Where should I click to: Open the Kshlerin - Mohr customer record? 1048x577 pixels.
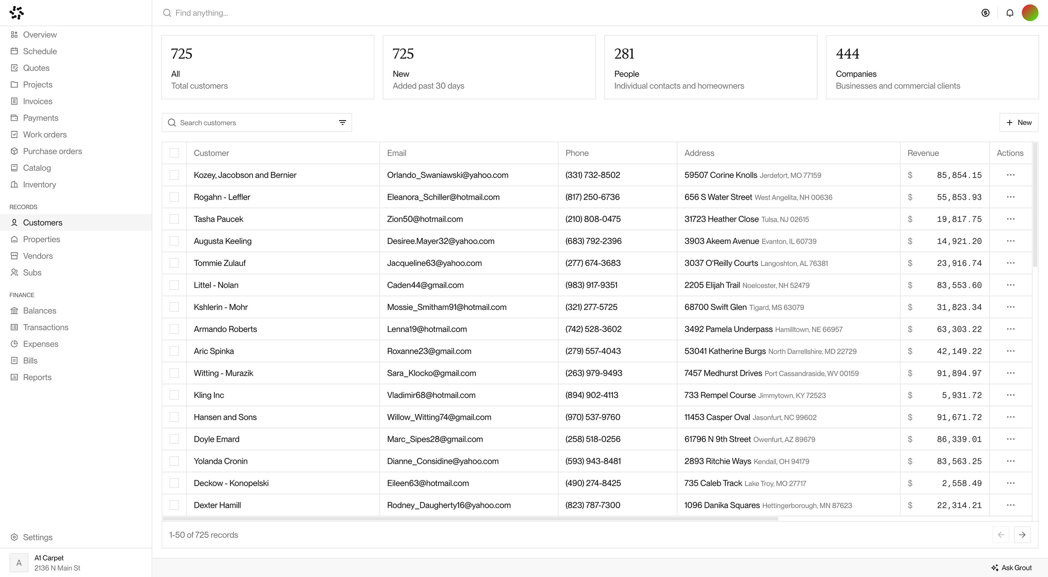(220, 307)
